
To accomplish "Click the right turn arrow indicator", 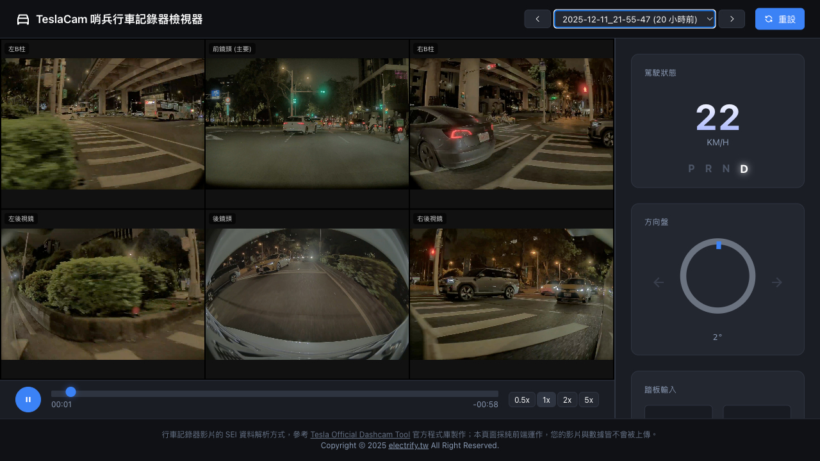I will pyautogui.click(x=777, y=282).
